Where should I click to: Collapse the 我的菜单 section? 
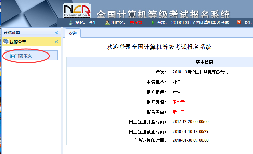57,42
